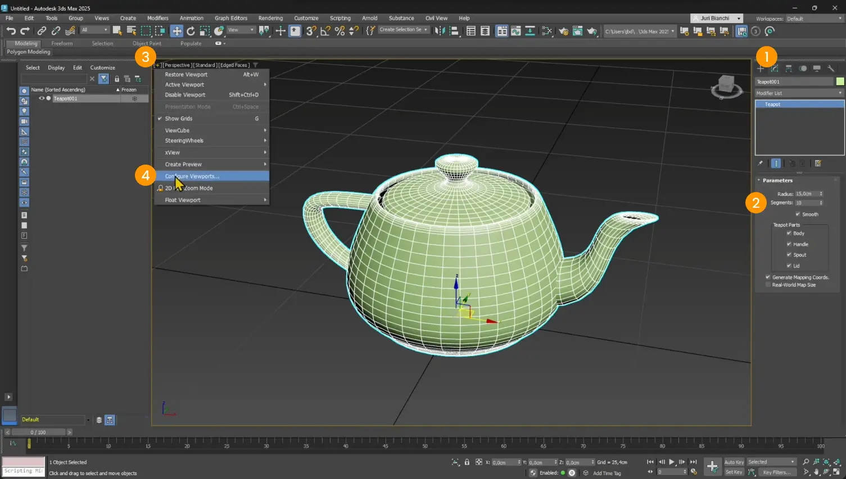Uncheck the Body teapot part

pyautogui.click(x=789, y=233)
